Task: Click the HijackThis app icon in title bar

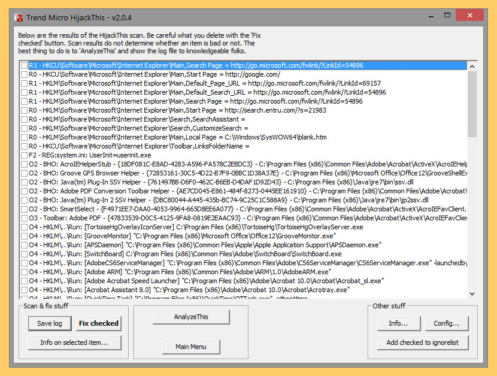Action: pos(19,17)
